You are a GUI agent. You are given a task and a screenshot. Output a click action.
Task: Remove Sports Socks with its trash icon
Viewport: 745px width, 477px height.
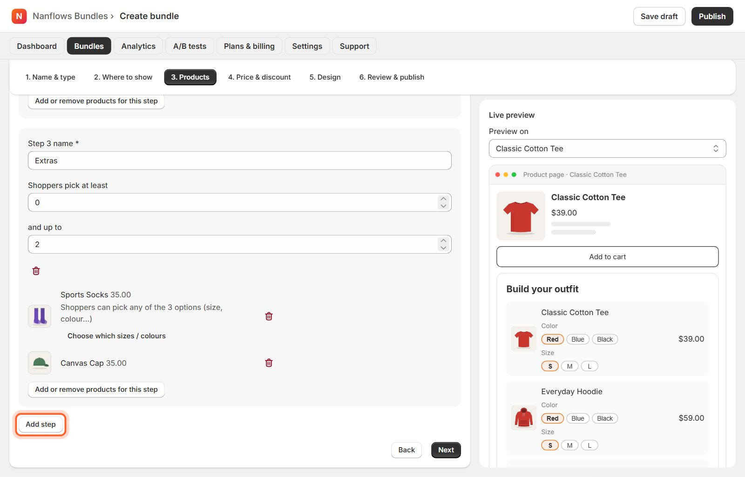tap(269, 316)
